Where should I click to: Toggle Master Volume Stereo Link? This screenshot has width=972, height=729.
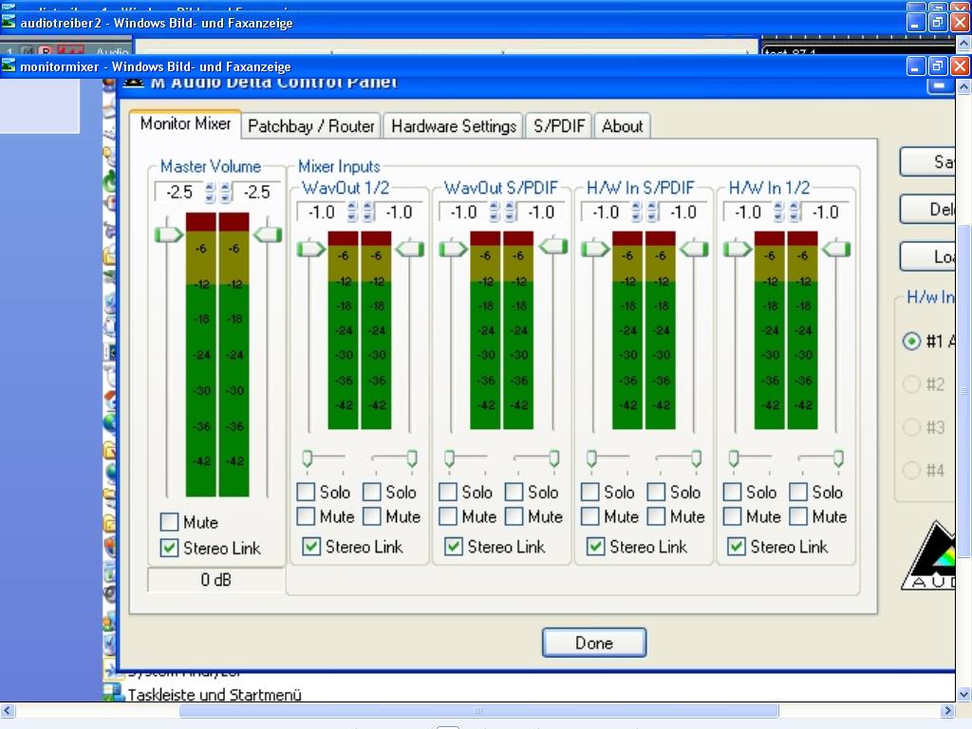(169, 548)
